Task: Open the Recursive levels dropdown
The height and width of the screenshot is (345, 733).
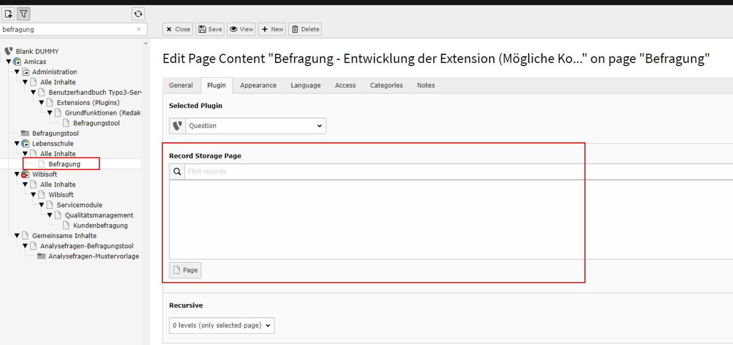Action: click(221, 325)
